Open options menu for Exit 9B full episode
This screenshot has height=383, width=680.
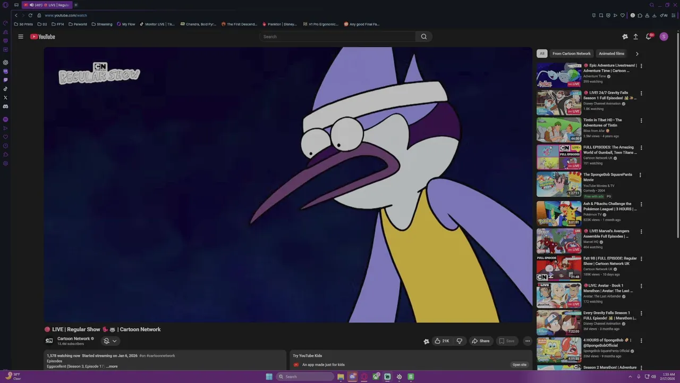(641, 259)
